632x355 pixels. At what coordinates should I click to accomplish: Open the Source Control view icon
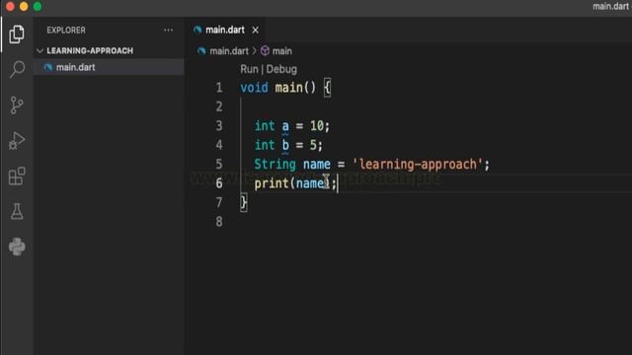(x=17, y=106)
